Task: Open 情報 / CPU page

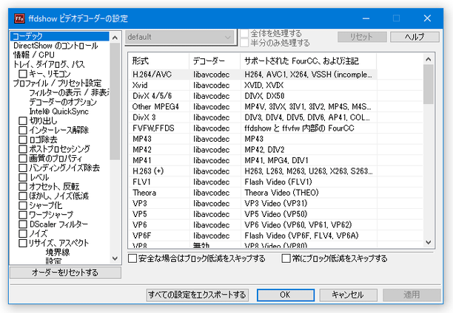Action: coord(34,55)
